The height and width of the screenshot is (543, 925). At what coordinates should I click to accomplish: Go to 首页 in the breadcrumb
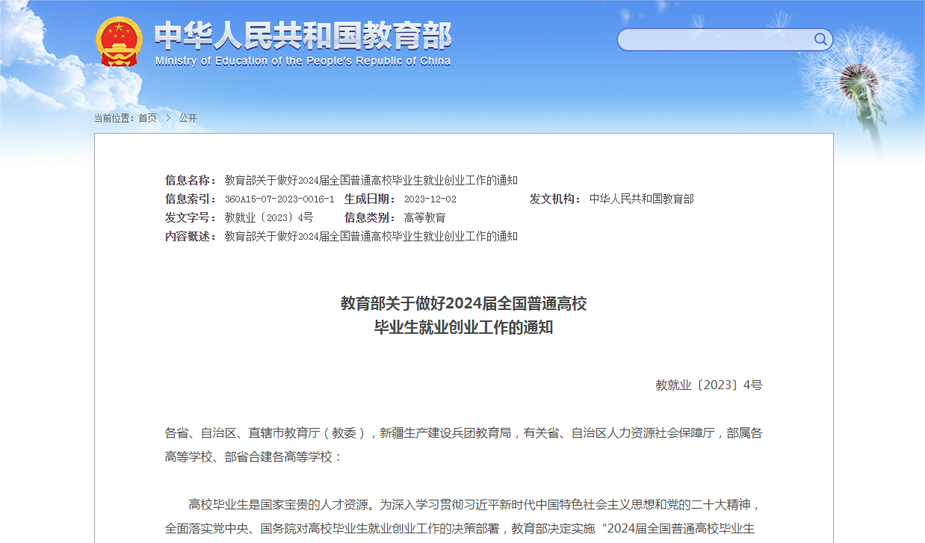(148, 118)
